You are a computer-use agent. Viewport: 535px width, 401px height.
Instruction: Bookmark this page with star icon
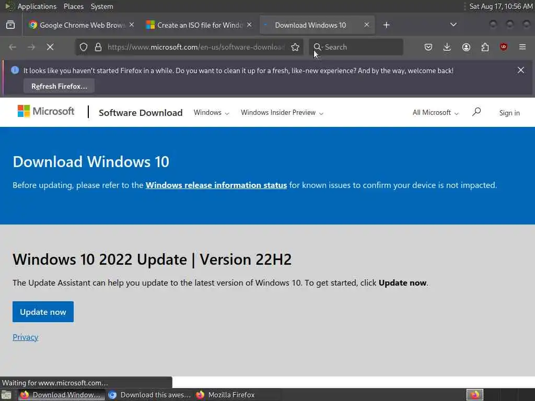295,47
